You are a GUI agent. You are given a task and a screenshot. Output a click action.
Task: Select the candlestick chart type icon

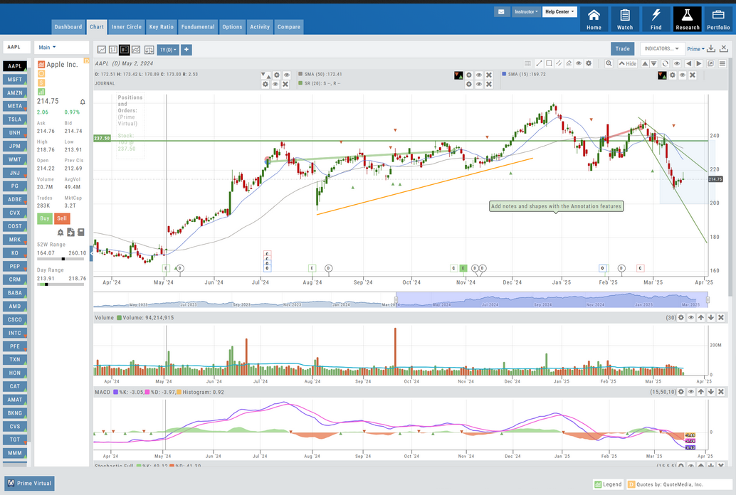(125, 50)
